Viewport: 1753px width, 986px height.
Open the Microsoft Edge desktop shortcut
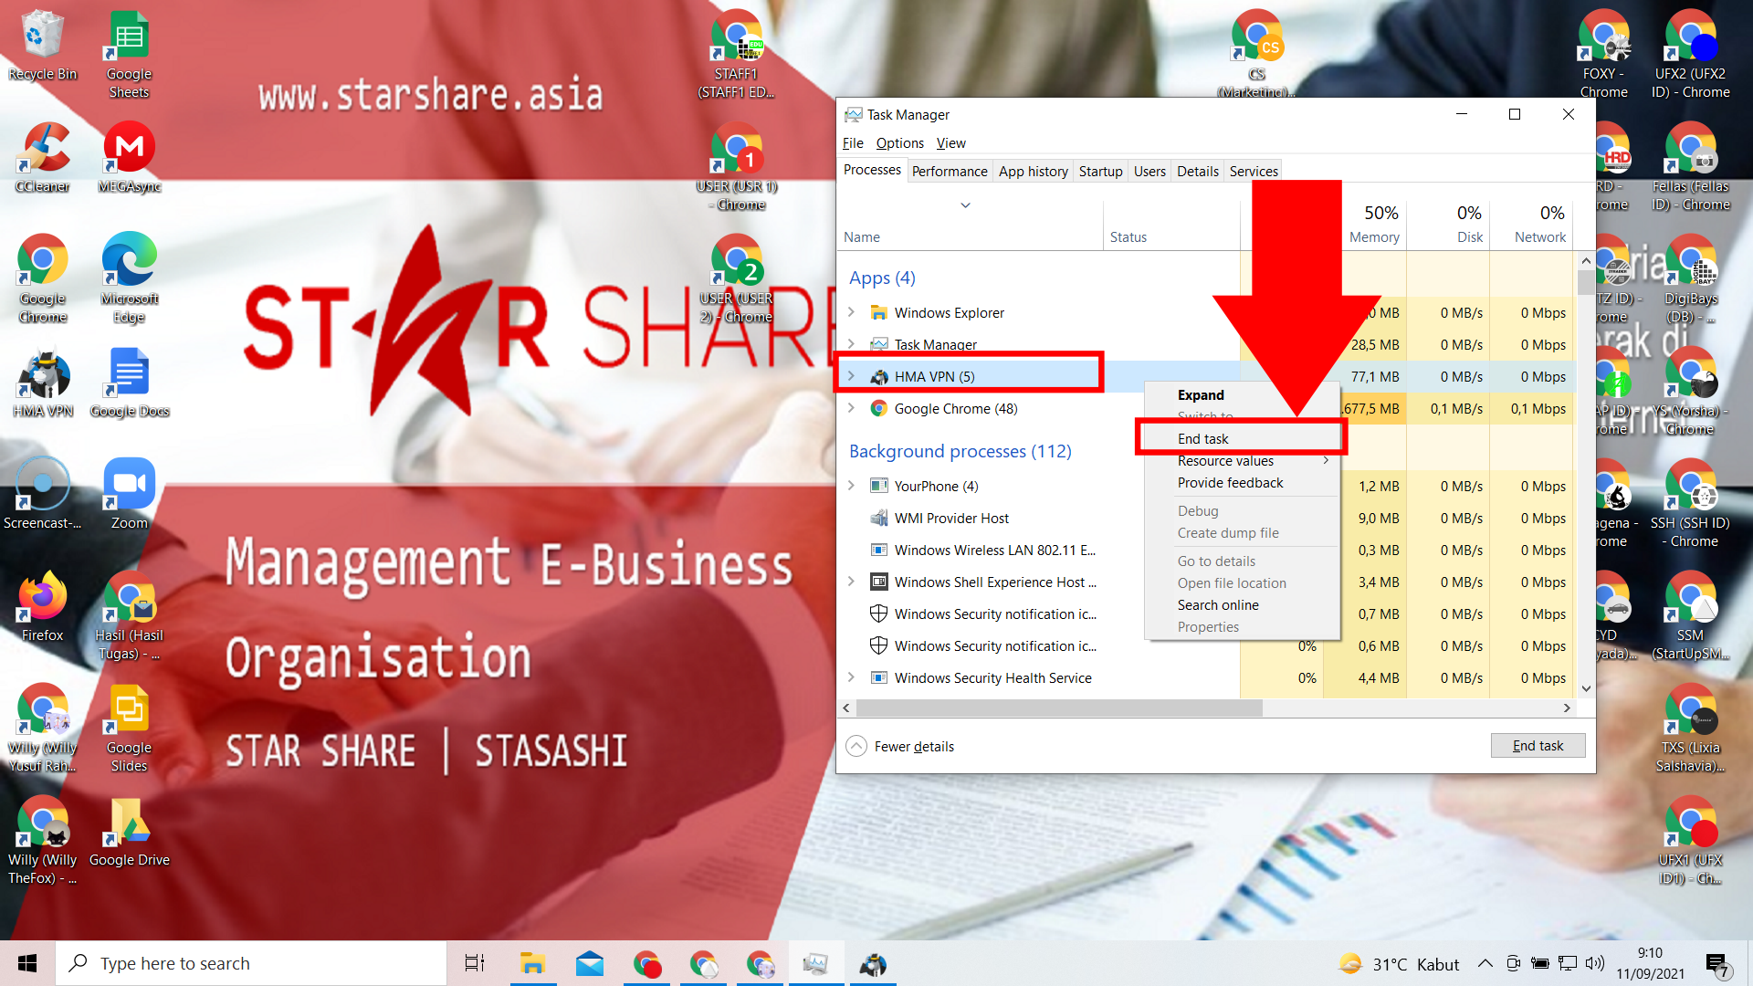129,278
